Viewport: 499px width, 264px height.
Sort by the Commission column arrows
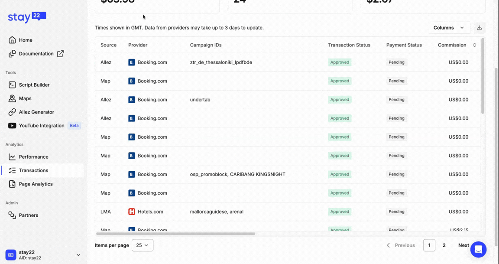pyautogui.click(x=474, y=45)
